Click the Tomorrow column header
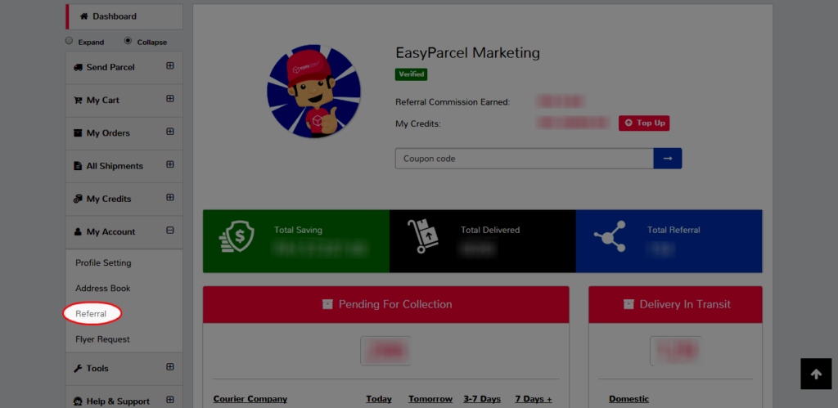838x408 pixels. click(x=430, y=399)
